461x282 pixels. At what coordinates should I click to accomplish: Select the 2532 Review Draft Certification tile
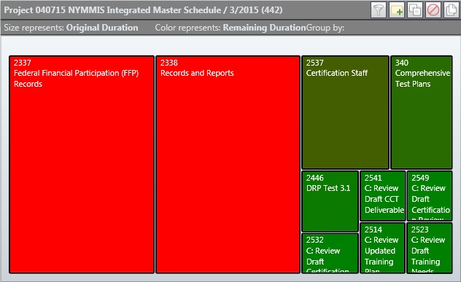tap(330, 253)
